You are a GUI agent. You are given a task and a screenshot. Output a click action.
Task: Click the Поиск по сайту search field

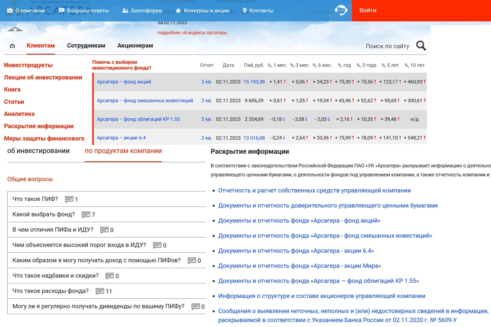pos(387,46)
